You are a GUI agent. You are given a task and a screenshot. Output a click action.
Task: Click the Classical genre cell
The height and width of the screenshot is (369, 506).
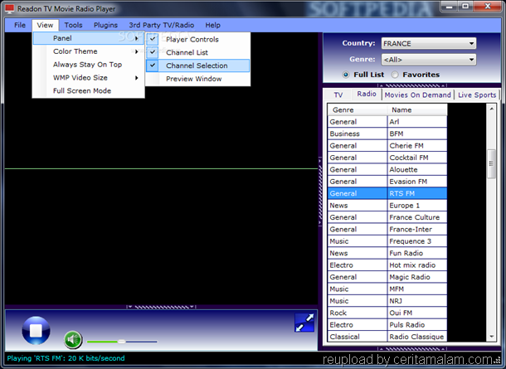coord(358,336)
